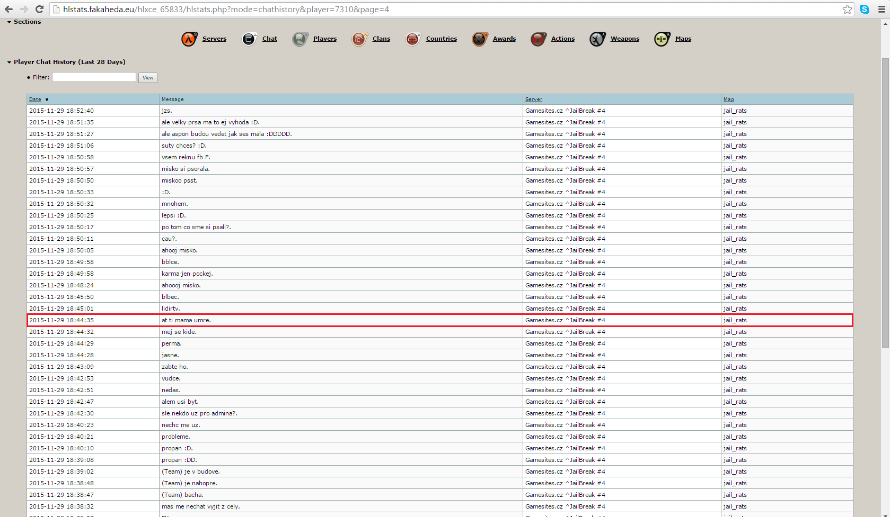
Task: Click the Clans link
Action: coord(381,39)
